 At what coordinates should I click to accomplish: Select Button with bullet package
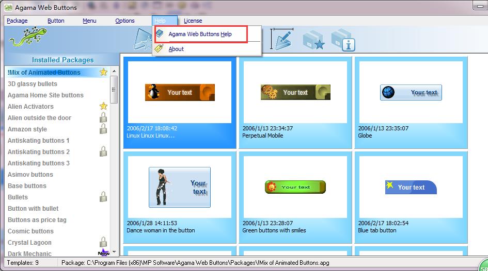tap(33, 208)
